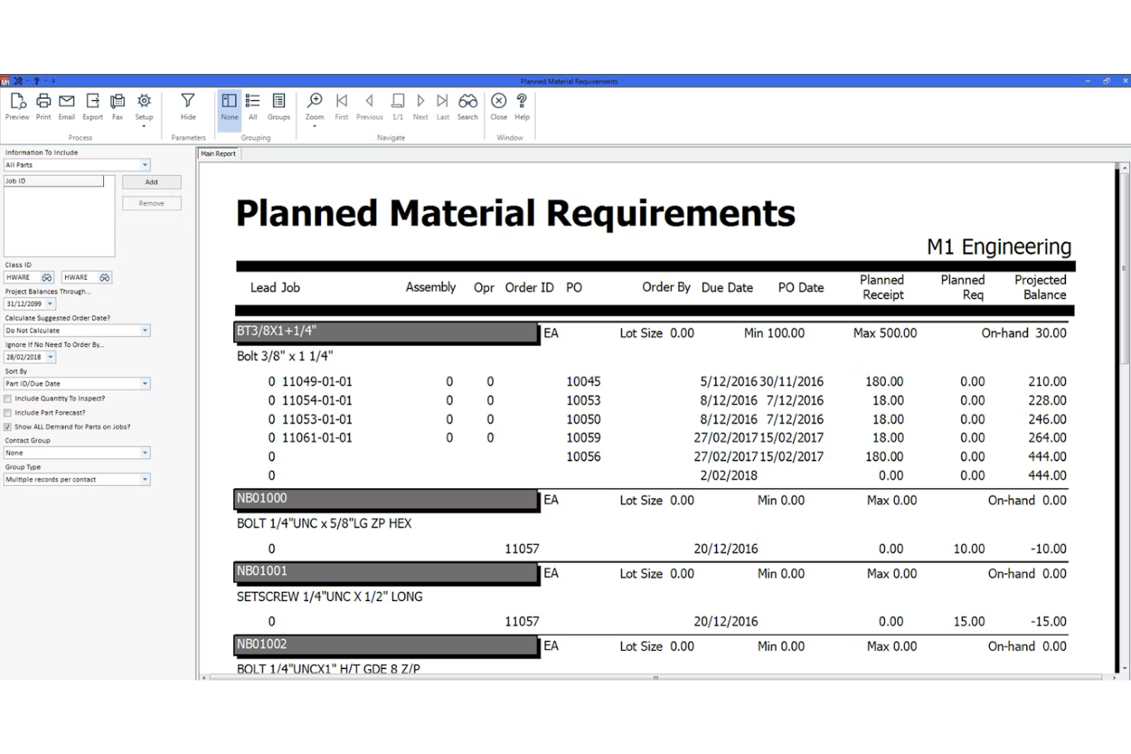The height and width of the screenshot is (754, 1131).
Task: Open the Sort By dropdown
Action: (144, 383)
